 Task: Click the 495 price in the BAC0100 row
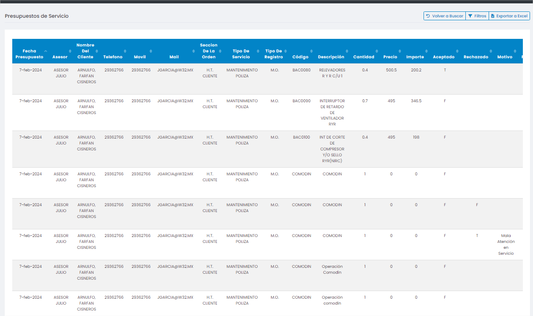391,137
